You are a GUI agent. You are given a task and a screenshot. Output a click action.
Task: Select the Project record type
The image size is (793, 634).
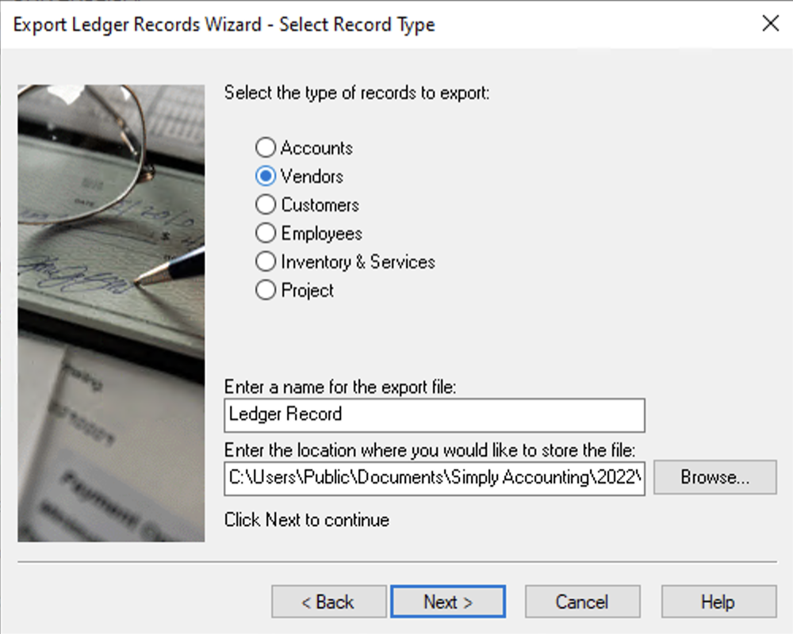(x=266, y=290)
